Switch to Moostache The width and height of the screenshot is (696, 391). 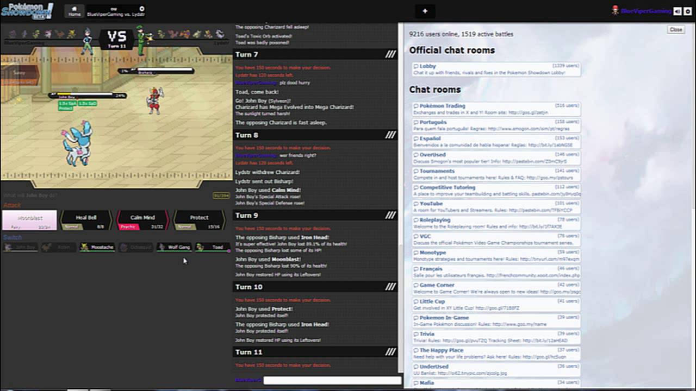click(98, 247)
